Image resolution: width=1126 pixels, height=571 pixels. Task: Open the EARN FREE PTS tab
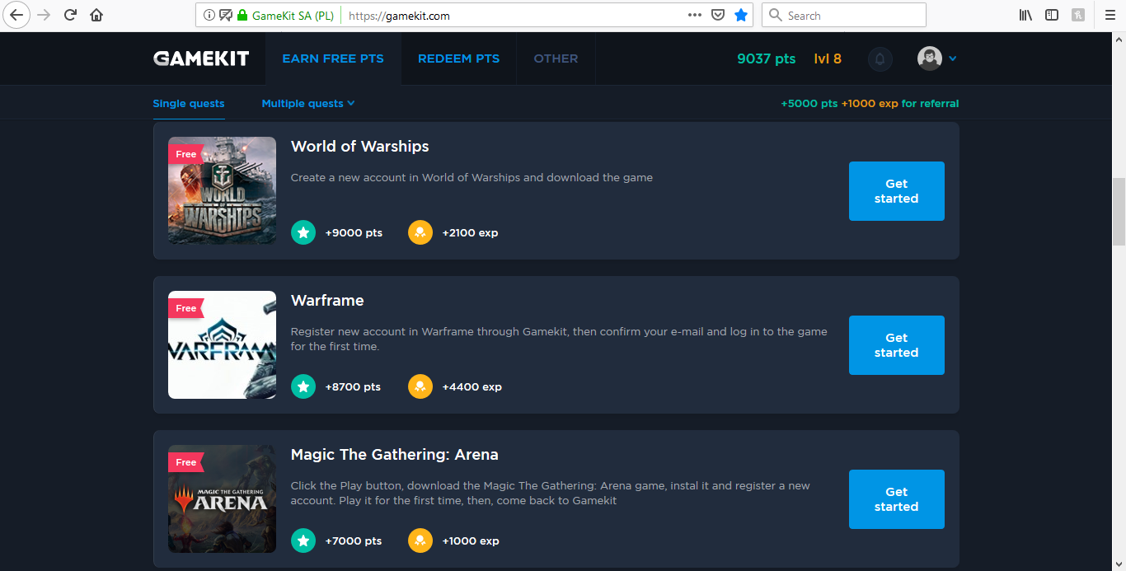[333, 59]
